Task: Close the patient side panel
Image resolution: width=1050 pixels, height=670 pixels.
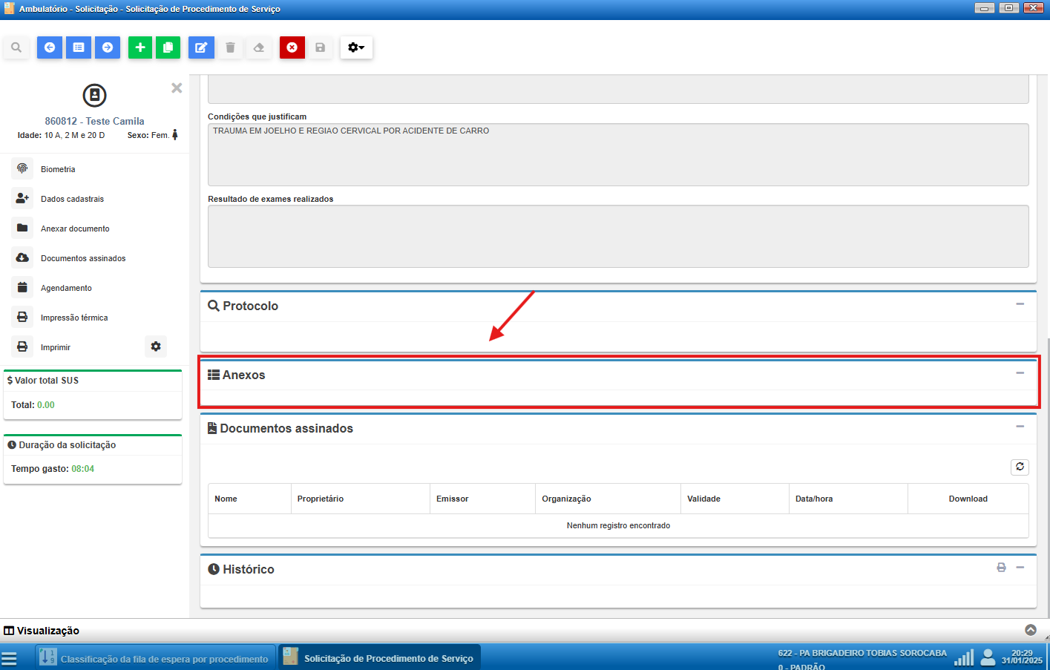Action: (x=177, y=88)
